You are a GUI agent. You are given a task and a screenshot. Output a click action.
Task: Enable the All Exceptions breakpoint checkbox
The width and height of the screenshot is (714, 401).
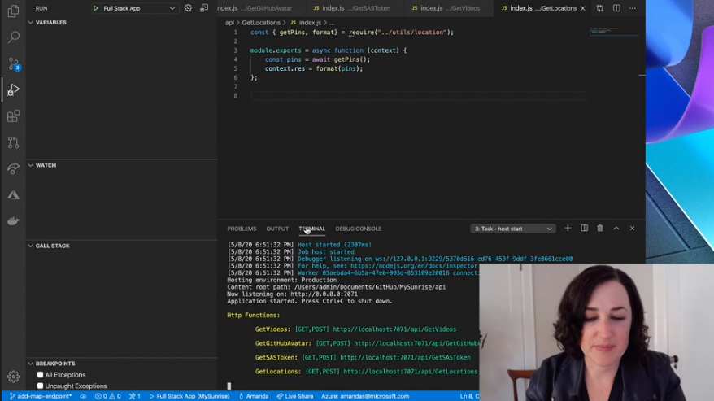point(40,375)
